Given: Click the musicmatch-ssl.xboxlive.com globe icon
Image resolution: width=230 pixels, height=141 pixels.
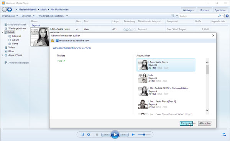Looking at the screenshot, I should coord(57,41).
